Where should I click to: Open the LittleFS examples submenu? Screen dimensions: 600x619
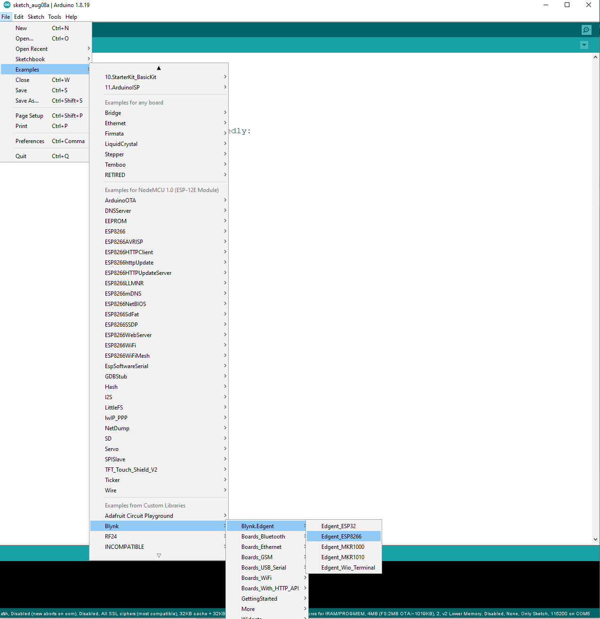click(159, 408)
